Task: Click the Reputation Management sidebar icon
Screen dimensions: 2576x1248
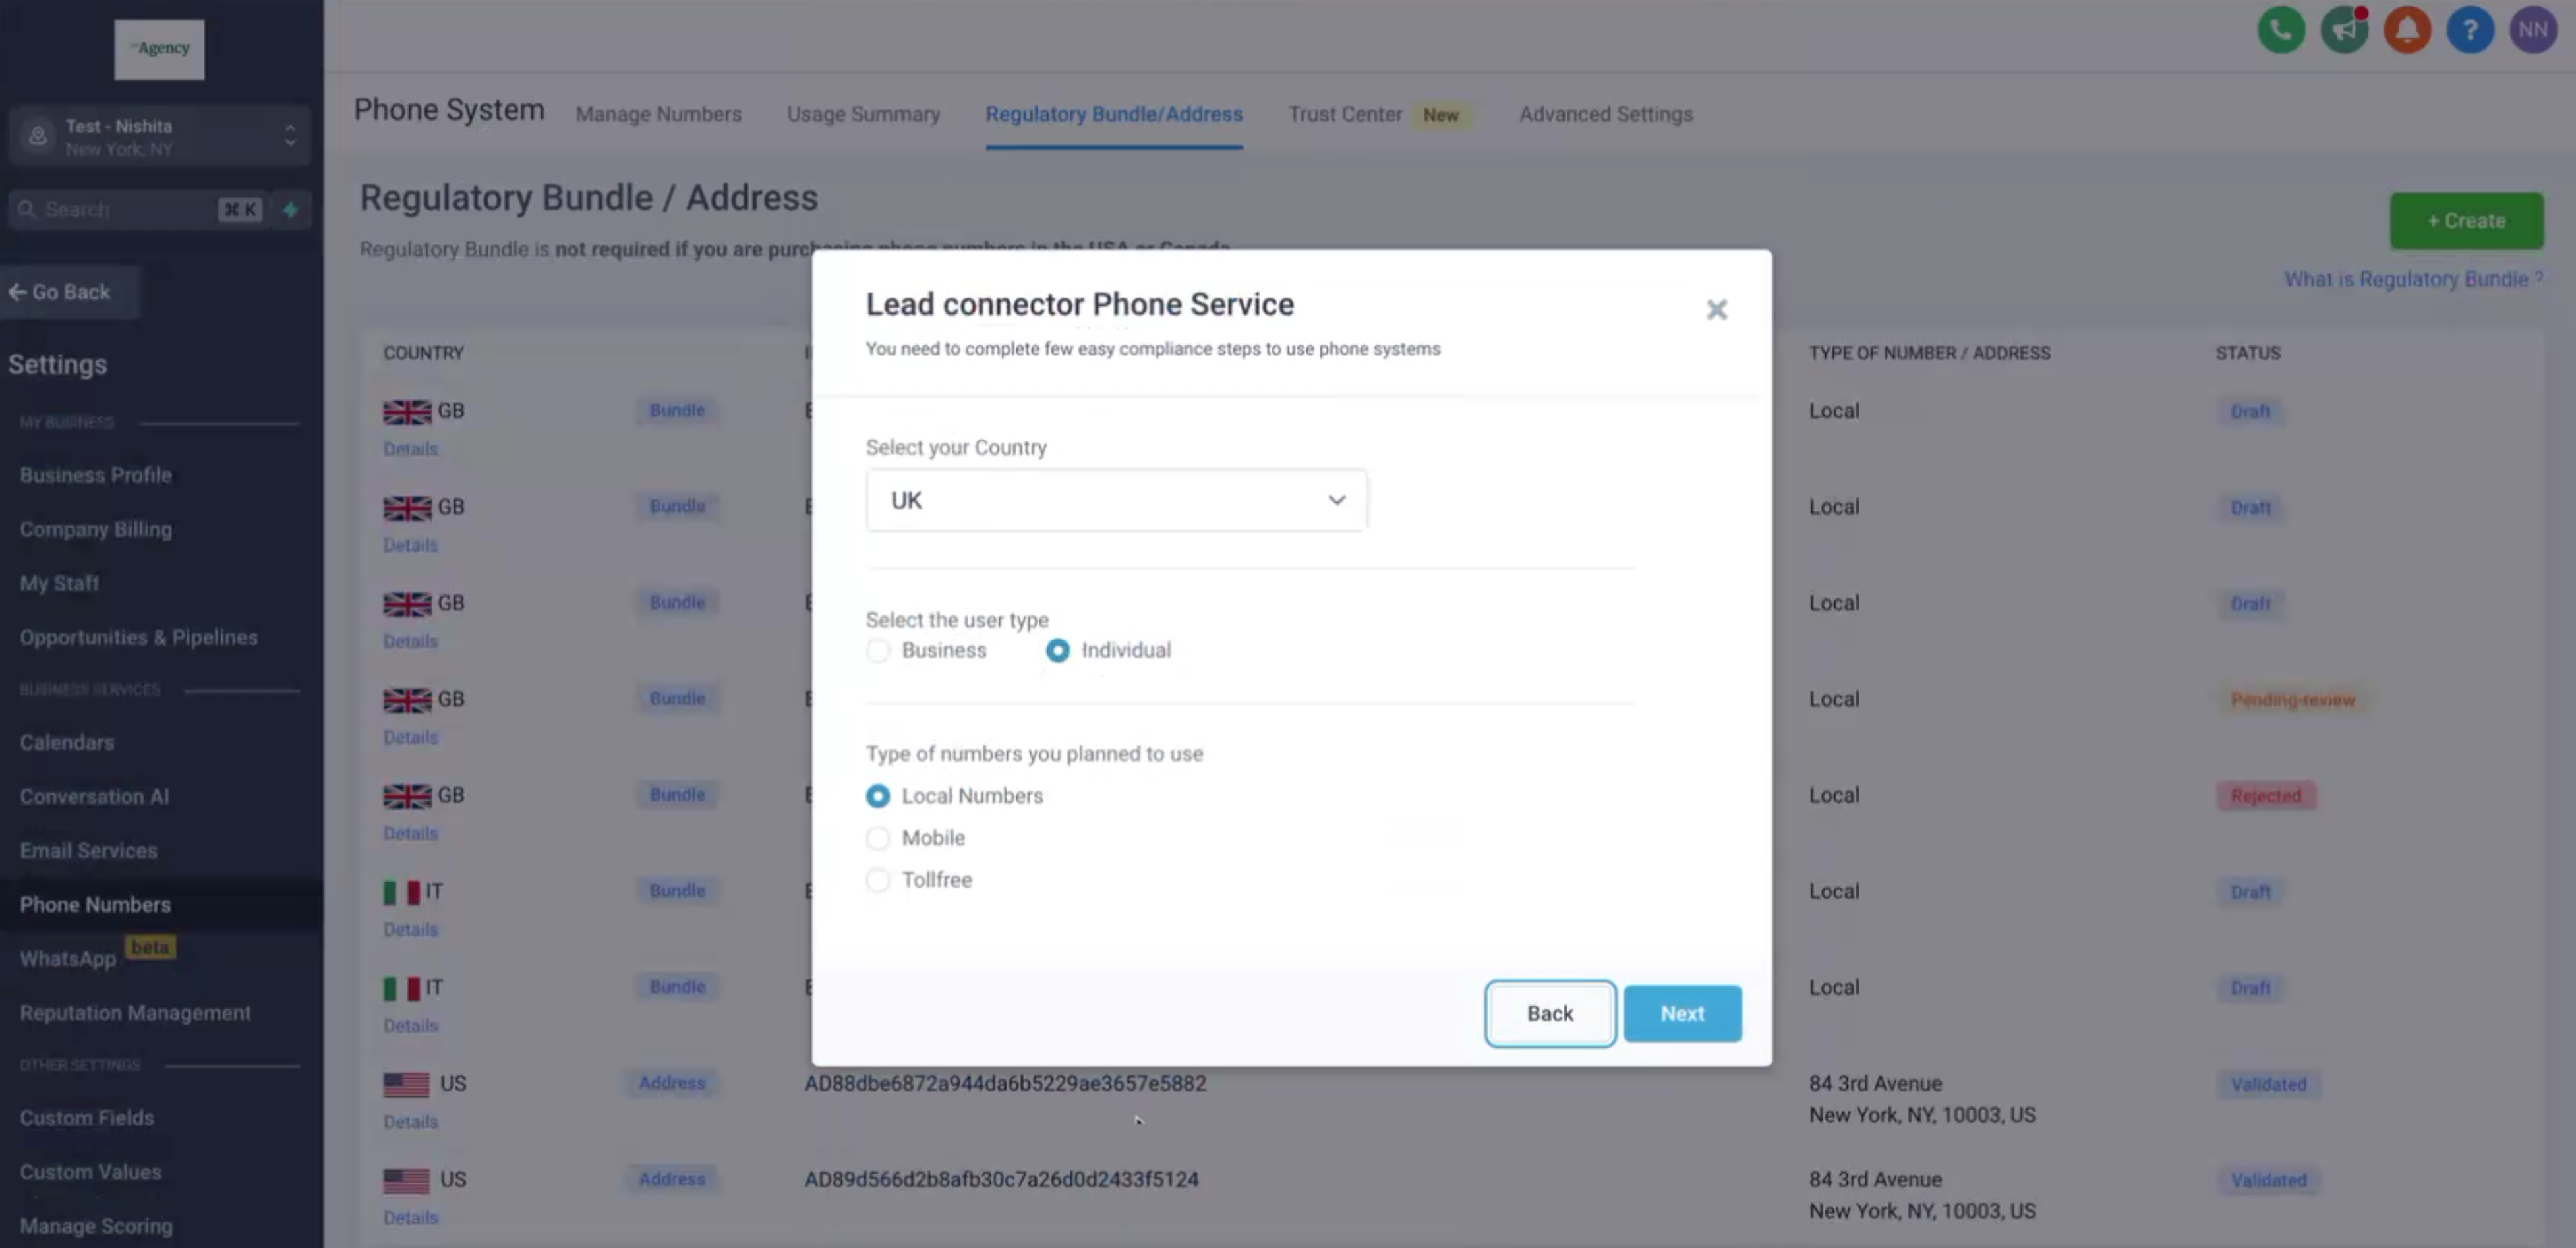Action: point(136,1011)
